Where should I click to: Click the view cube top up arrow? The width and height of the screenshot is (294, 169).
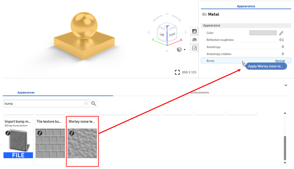click(x=167, y=14)
